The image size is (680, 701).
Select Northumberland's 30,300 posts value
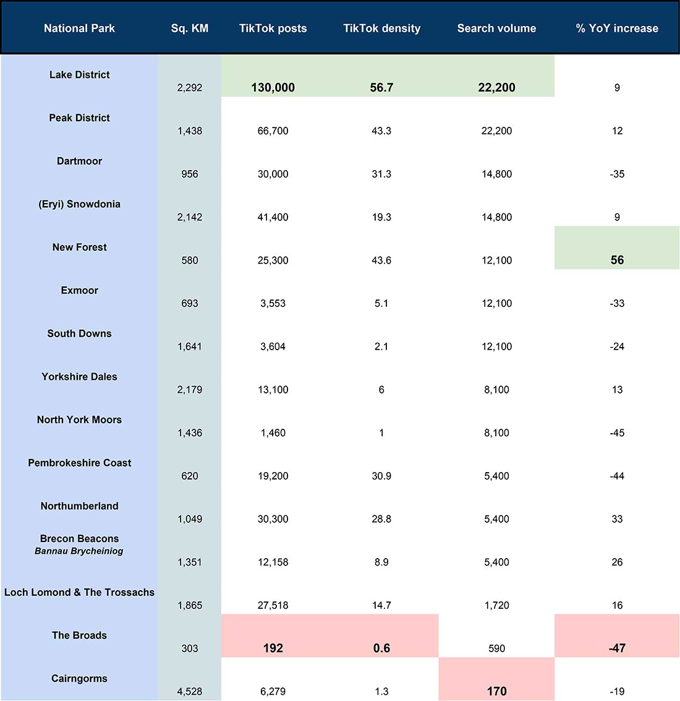[x=273, y=518]
